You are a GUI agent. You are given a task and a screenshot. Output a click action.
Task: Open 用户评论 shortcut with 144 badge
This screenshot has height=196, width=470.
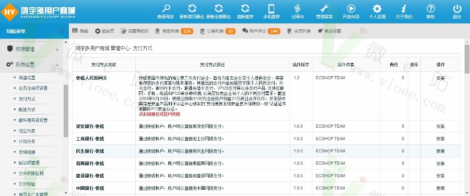pyautogui.click(x=261, y=31)
